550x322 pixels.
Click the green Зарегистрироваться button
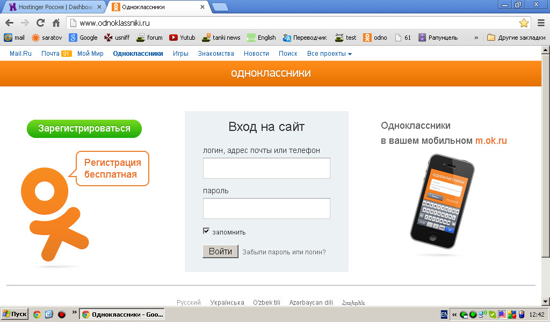tap(84, 129)
